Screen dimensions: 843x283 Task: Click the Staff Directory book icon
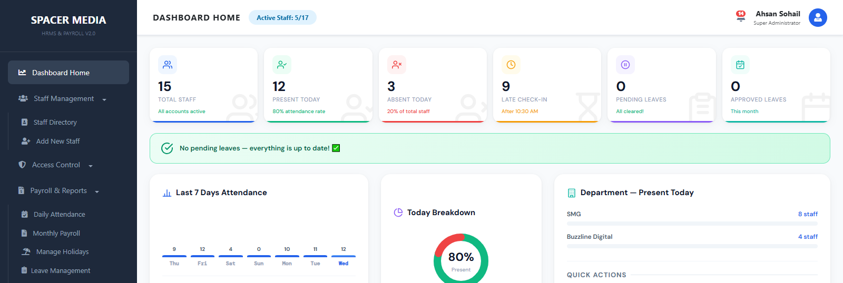(24, 122)
